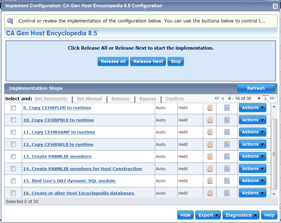281x223 pixels.
Task: Open the Export dropdown button
Action: tap(208, 215)
